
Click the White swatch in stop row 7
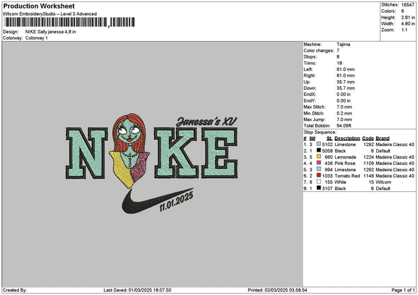(x=318, y=182)
